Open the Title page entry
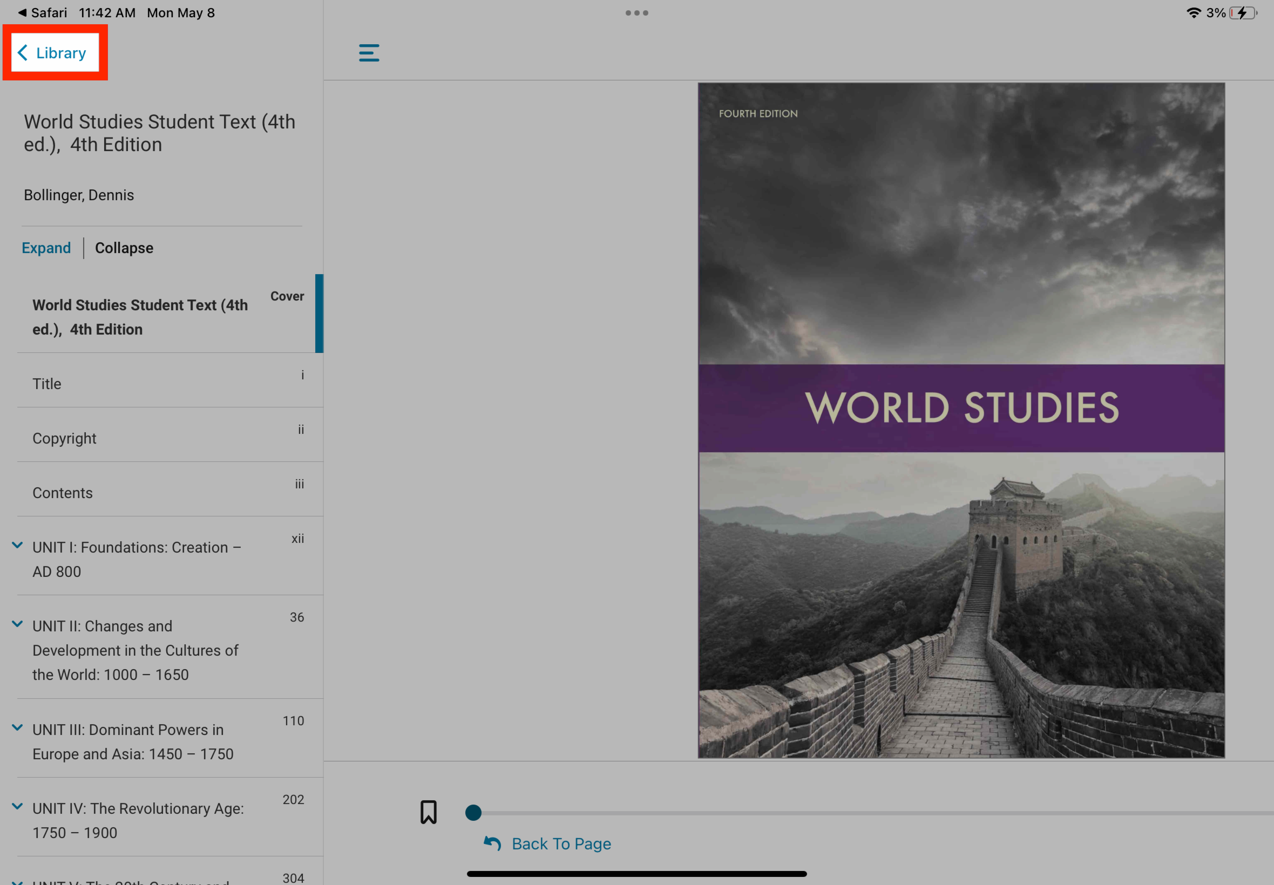Screen dimensions: 1274x885 (170, 380)
